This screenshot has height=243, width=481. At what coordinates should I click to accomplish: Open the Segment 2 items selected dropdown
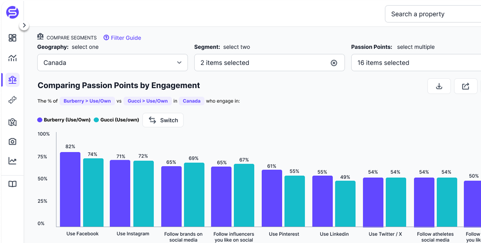point(269,63)
